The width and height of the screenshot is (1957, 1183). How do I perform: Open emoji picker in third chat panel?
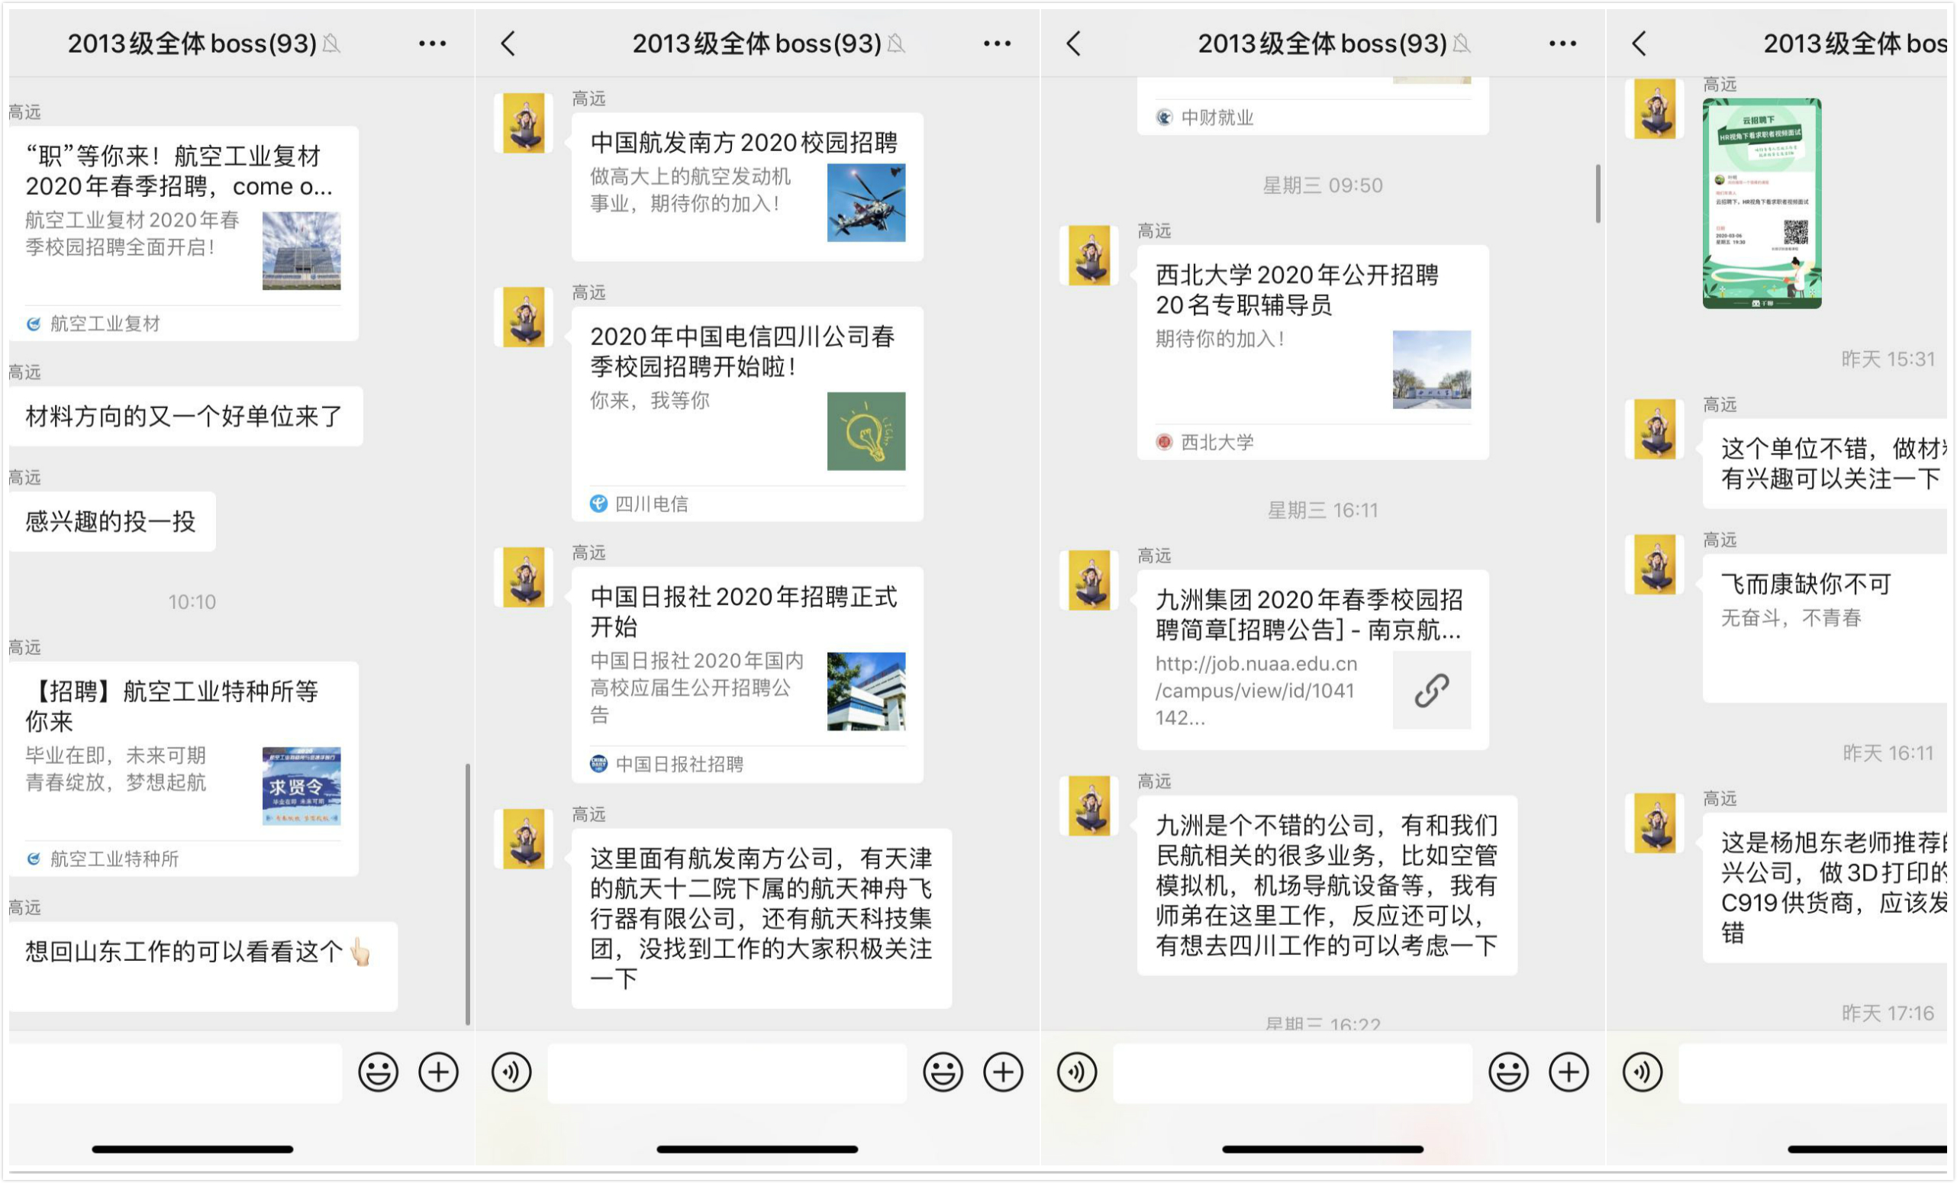(x=1508, y=1072)
